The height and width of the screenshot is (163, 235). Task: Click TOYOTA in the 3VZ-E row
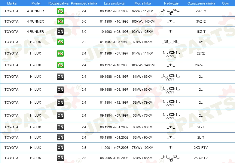(11, 21)
